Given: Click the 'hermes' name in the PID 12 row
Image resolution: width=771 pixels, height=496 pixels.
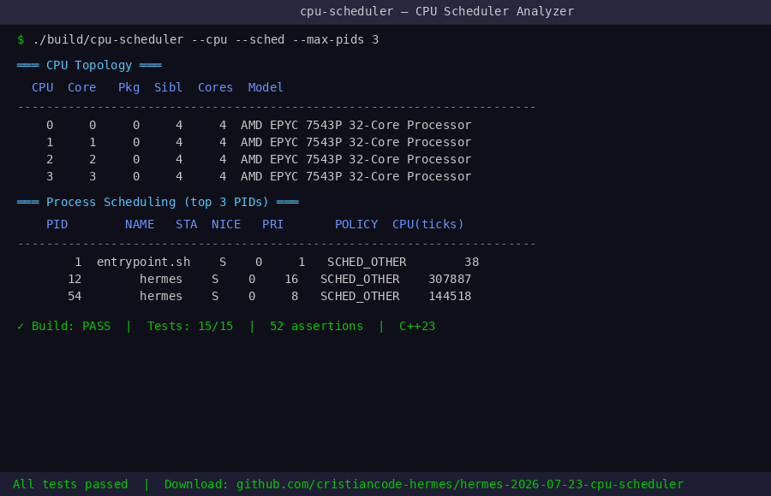Looking at the screenshot, I should click(161, 280).
